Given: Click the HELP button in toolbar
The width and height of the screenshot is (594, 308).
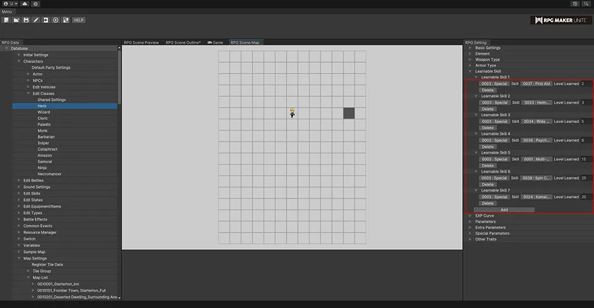Looking at the screenshot, I should 79,20.
